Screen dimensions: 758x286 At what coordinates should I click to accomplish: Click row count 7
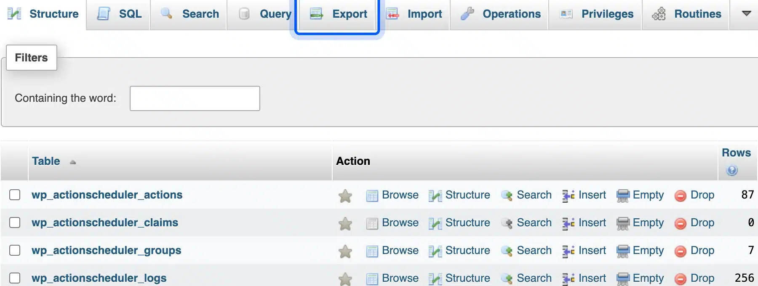pyautogui.click(x=751, y=250)
